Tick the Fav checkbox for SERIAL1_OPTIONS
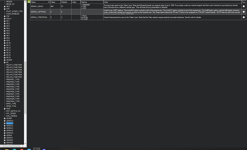The width and height of the screenshot is (247, 150). 244,12
